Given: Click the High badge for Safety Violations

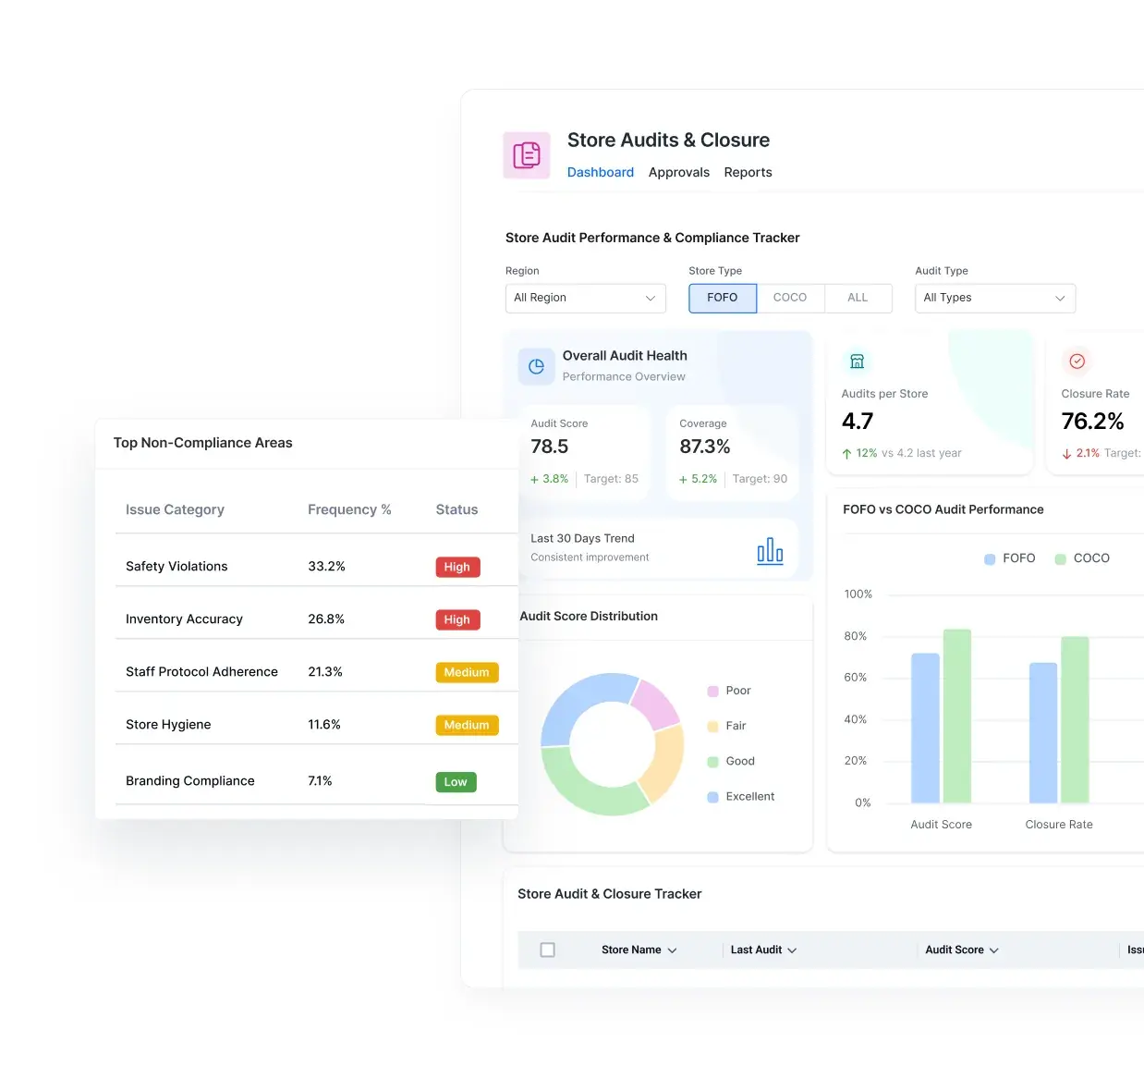Looking at the screenshot, I should pyautogui.click(x=457, y=567).
